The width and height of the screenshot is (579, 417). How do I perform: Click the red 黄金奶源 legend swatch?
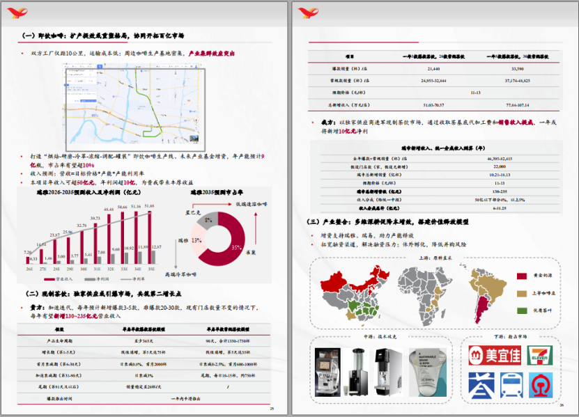point(521,276)
